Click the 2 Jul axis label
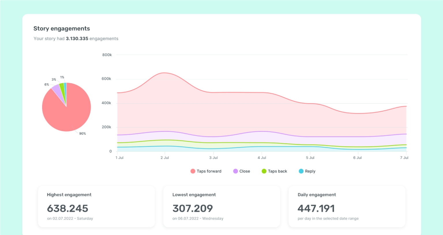Image resolution: width=443 pixels, height=235 pixels. pyautogui.click(x=165, y=158)
